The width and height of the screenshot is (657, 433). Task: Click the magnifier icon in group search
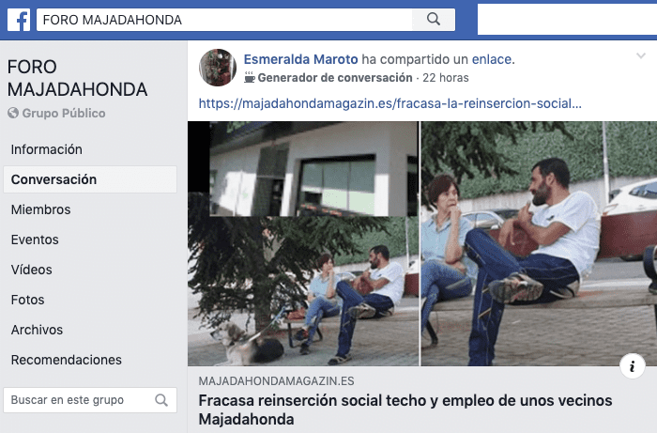point(161,400)
